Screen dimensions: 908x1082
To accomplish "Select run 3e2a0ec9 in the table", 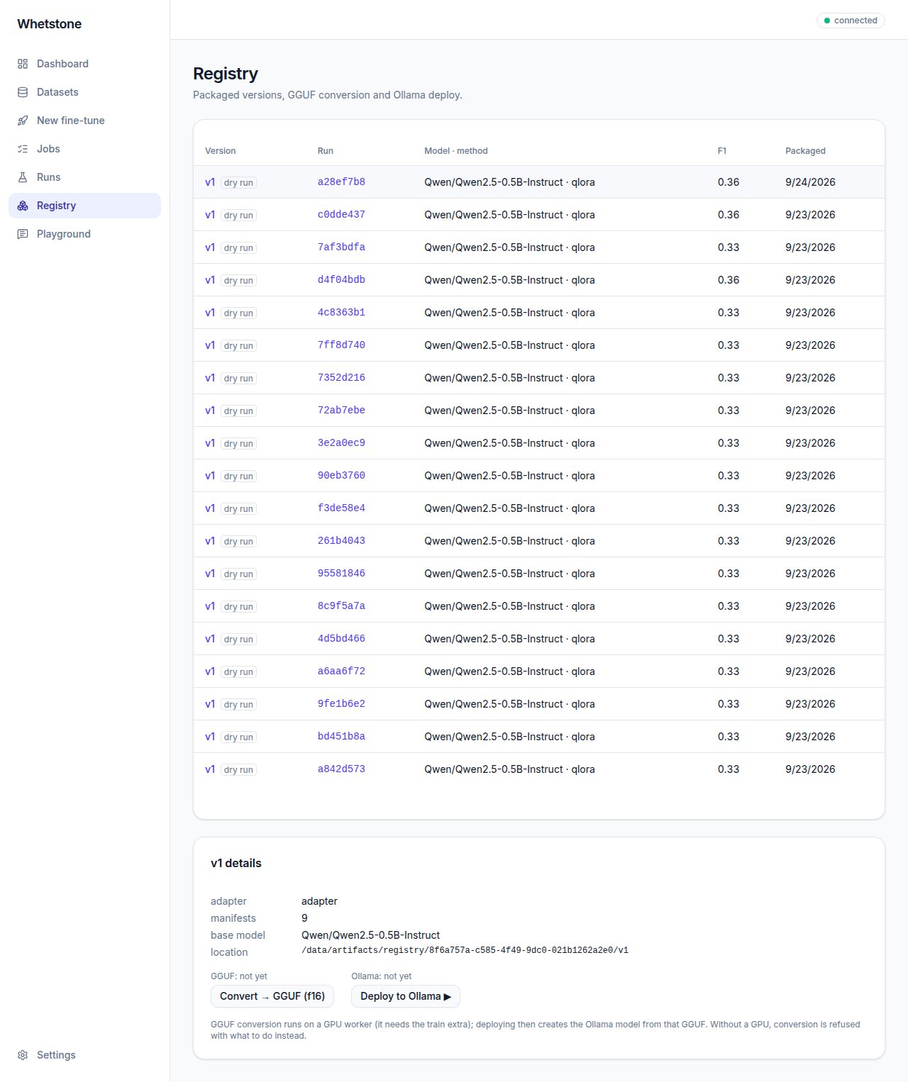I will pos(341,443).
